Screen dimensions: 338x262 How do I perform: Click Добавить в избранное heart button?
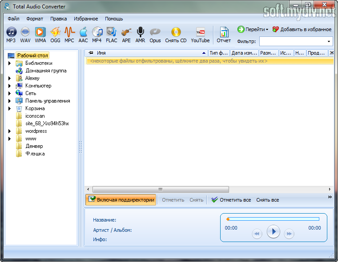302,29
